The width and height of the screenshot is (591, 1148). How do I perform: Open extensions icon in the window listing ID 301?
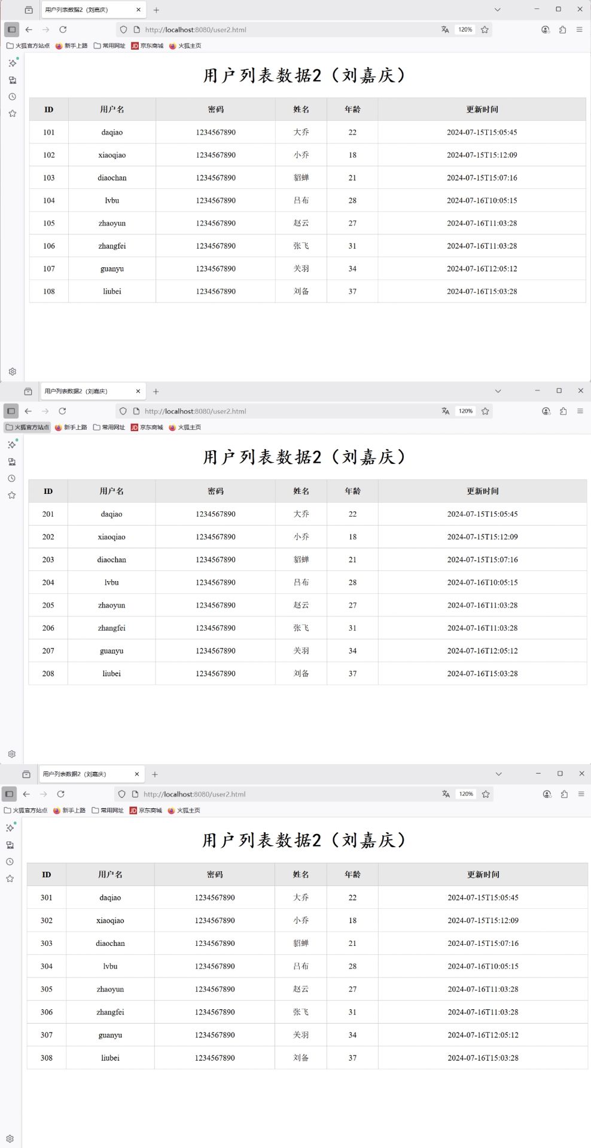564,794
